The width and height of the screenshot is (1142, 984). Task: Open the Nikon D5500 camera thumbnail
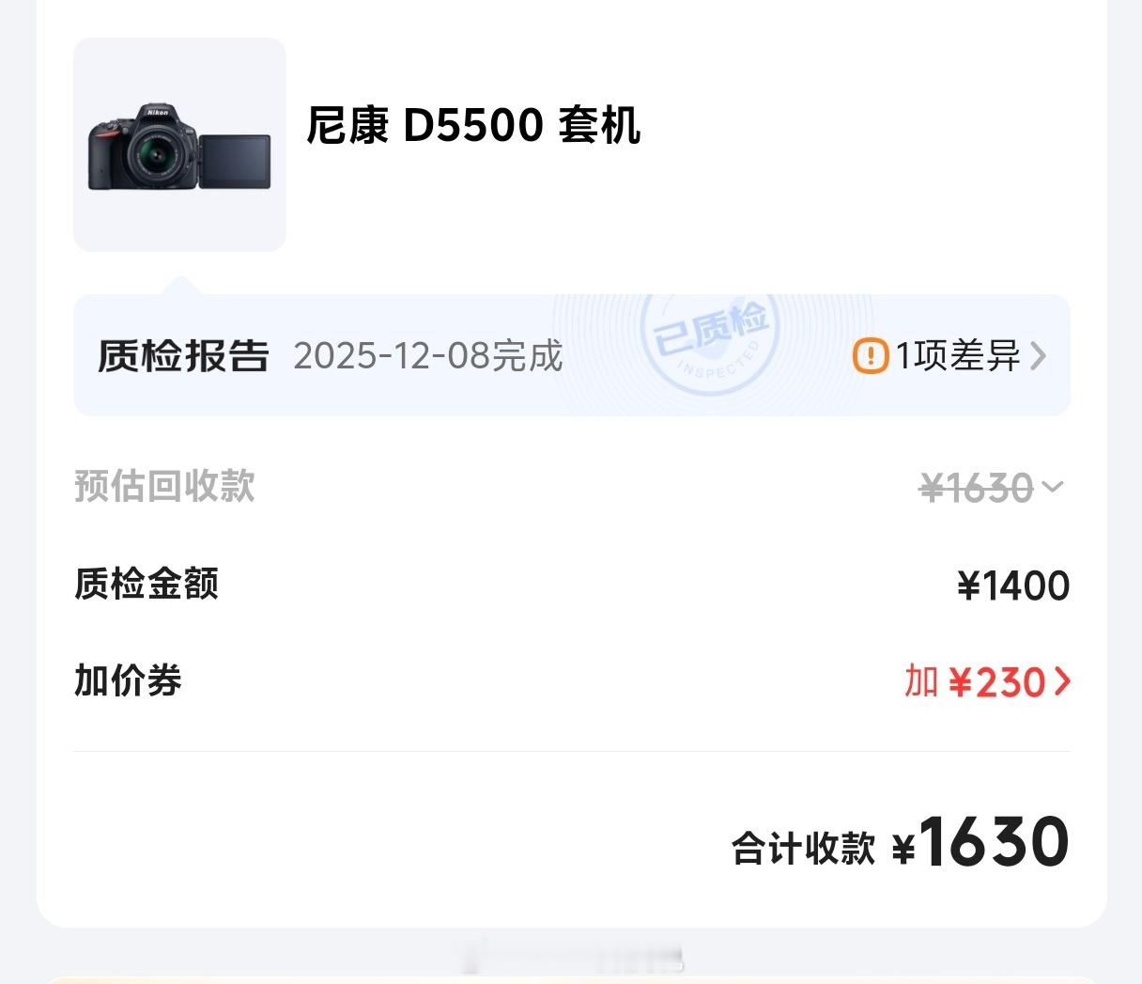(179, 145)
